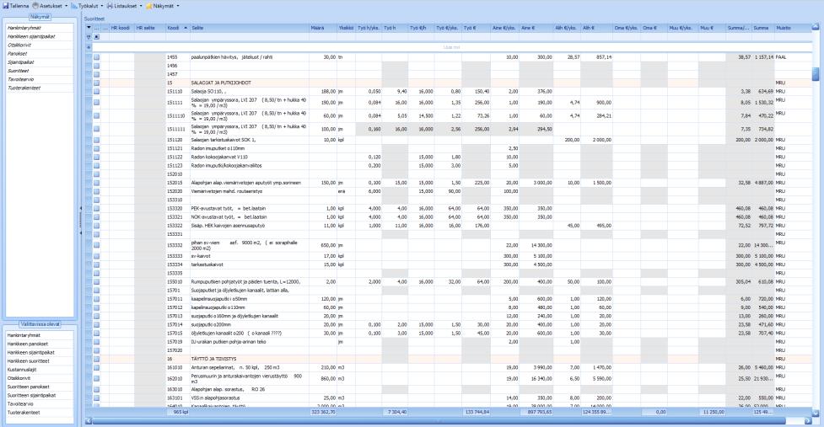Open the Listaukset dropdown arrow

coord(141,6)
